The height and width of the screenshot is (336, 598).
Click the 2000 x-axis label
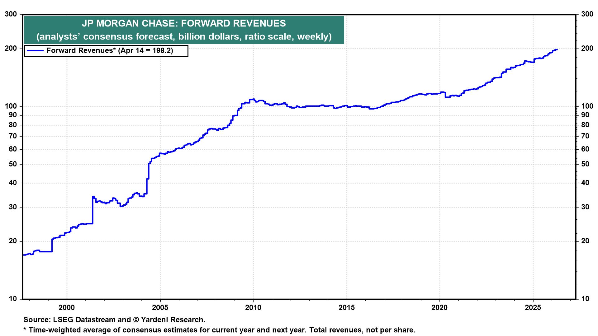pos(67,308)
